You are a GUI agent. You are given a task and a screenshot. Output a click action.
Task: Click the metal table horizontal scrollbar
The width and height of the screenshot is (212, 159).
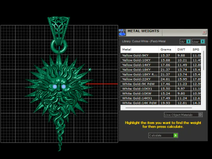click(159, 108)
